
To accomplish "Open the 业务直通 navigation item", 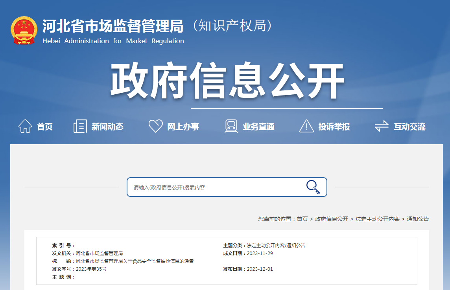I will [x=258, y=127].
